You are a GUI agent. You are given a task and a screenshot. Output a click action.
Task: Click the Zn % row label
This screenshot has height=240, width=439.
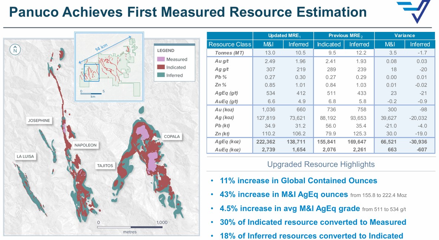(221, 85)
